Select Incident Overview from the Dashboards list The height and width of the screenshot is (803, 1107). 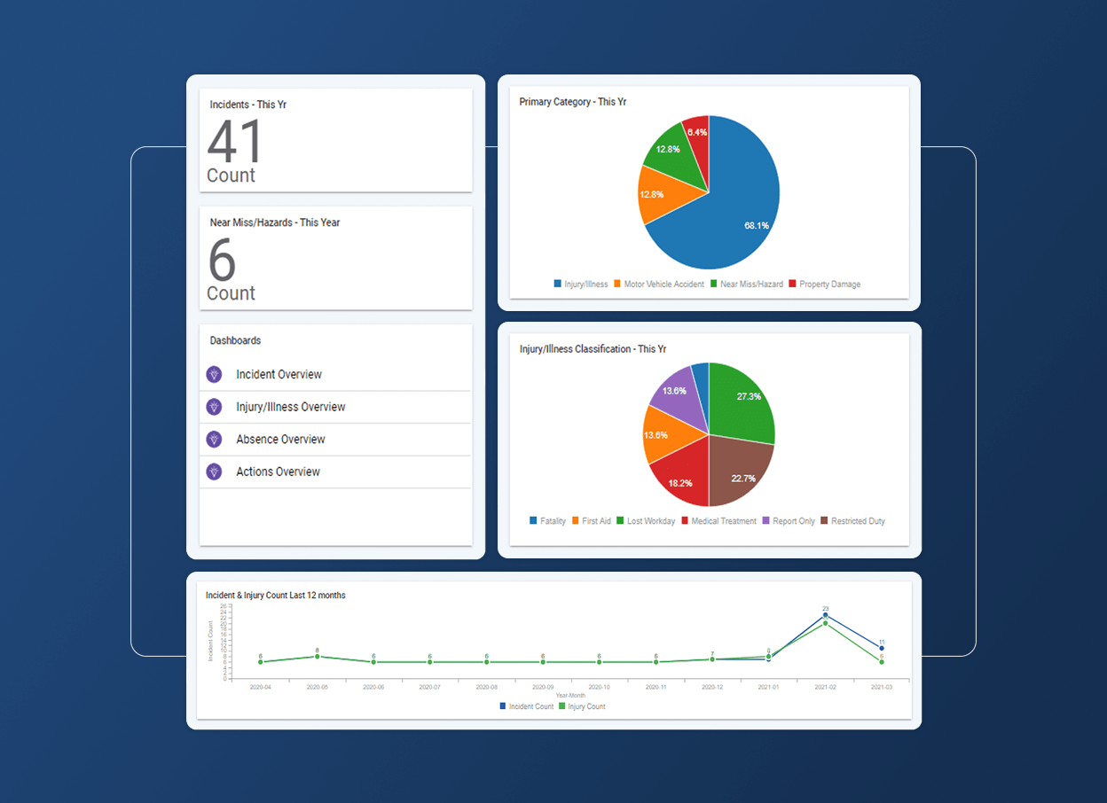[278, 374]
